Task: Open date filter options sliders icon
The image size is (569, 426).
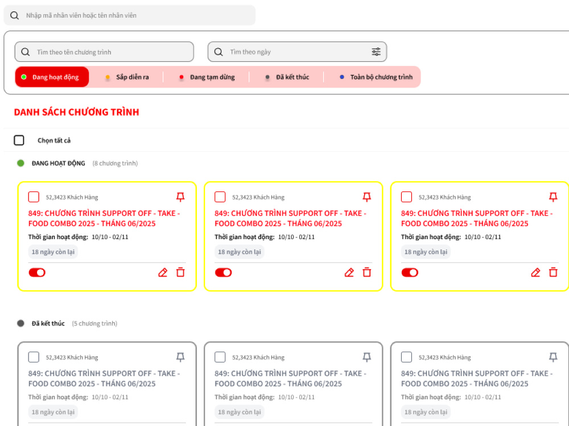Action: point(376,52)
